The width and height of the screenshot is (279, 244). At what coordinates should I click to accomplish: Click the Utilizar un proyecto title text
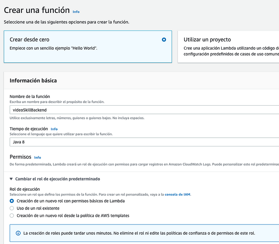click(207, 40)
